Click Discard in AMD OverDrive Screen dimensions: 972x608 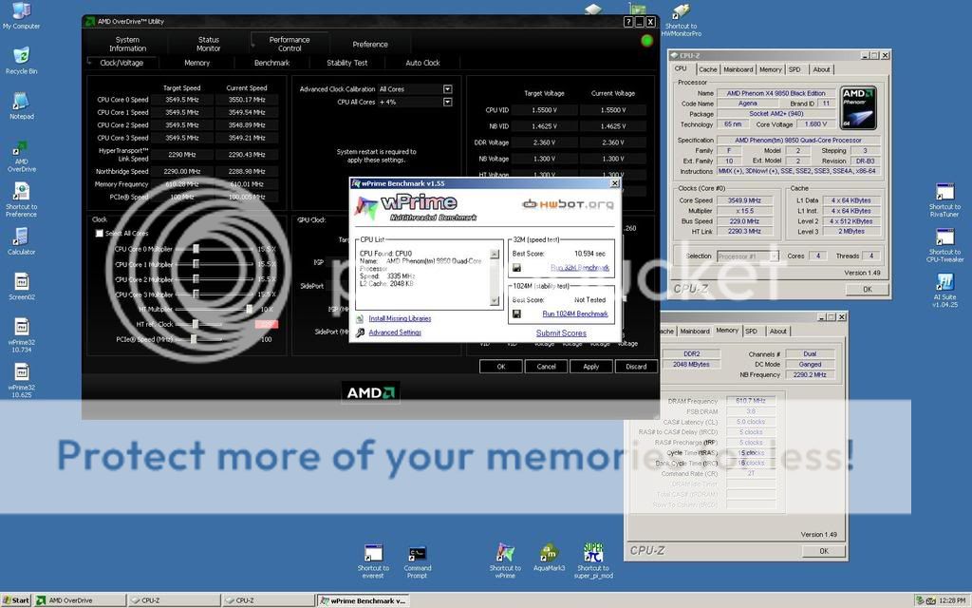click(x=636, y=367)
